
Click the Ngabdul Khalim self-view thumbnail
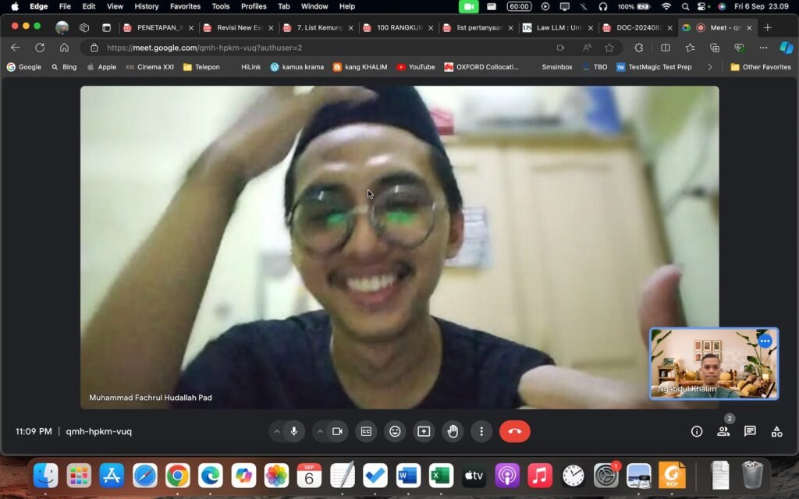pos(714,363)
